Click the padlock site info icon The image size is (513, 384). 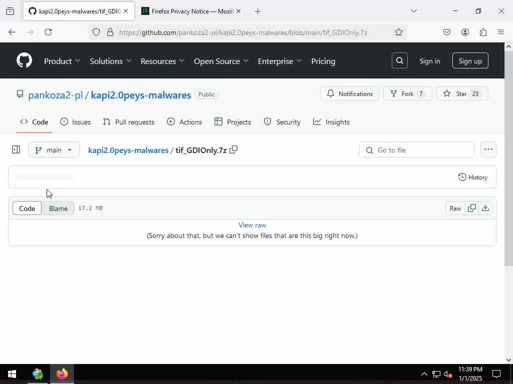click(x=110, y=32)
